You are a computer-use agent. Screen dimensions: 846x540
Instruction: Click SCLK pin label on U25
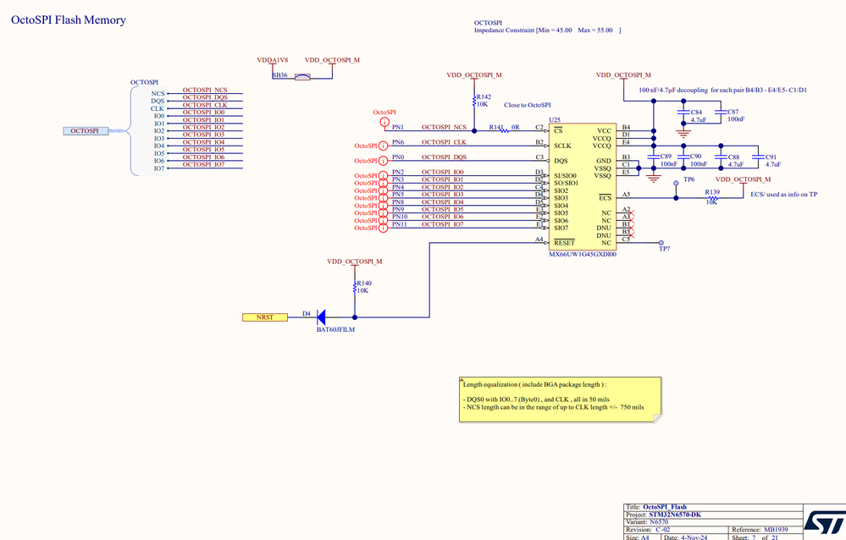click(x=562, y=146)
